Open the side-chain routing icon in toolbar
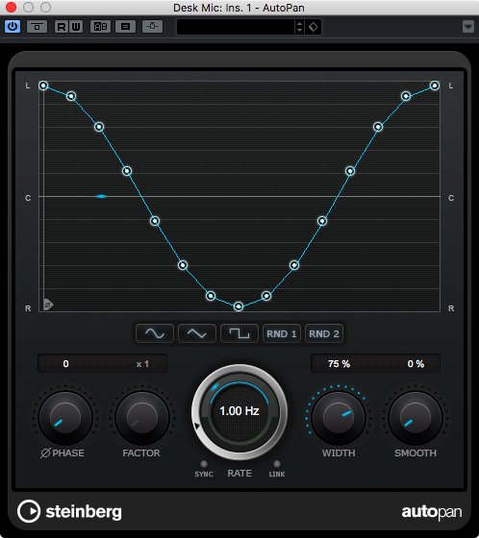479x538 pixels. [x=152, y=27]
